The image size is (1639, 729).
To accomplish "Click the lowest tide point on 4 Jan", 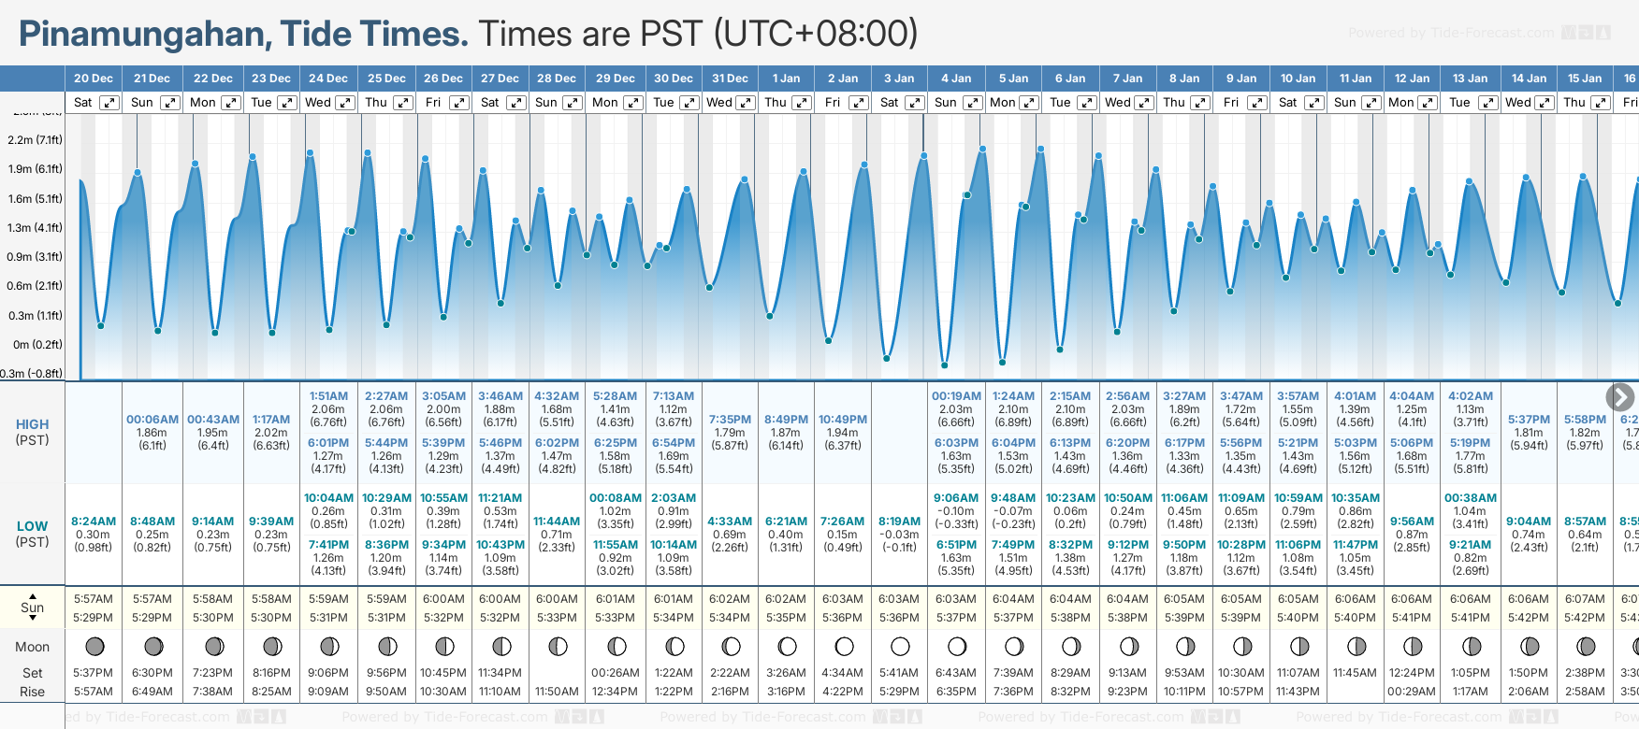I will tap(945, 365).
